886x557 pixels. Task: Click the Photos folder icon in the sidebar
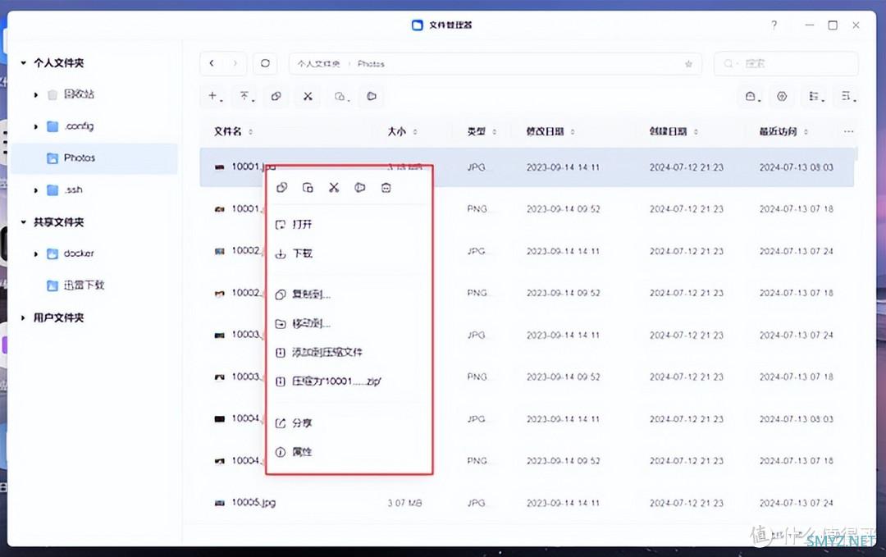point(53,158)
